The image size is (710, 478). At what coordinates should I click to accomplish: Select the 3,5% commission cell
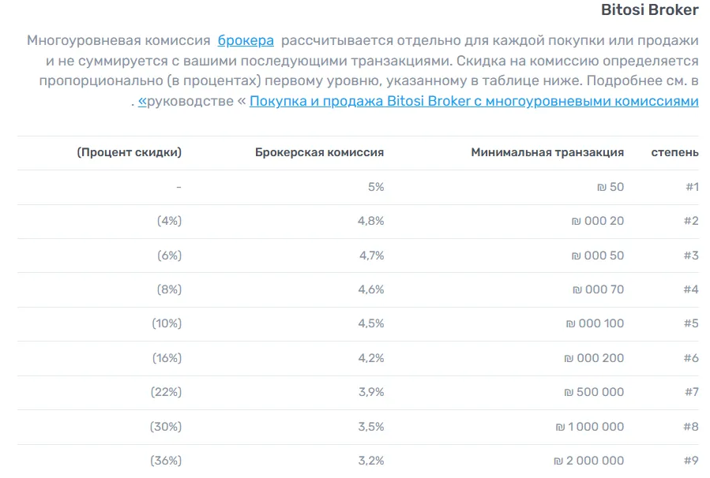click(371, 427)
